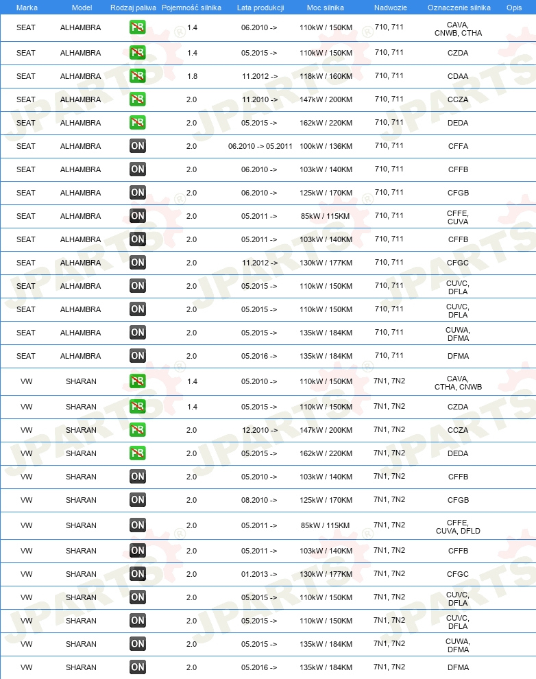Viewport: 536px width, 679px height.
Task: Click ON diesel icon in SEAT Alhambra CFFA row
Action: [138, 146]
